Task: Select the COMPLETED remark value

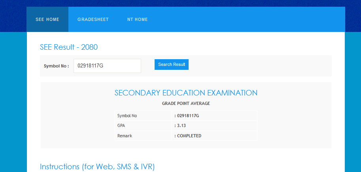Action: point(189,136)
